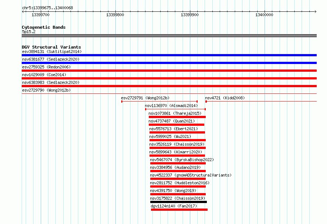Viewport: 327px width, 224px height.
Task: Open the esv2729791 (Wong2012b) variant
Action: click(x=145, y=98)
